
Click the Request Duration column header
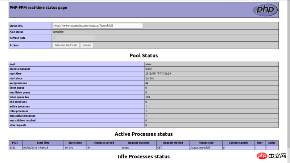point(138,143)
